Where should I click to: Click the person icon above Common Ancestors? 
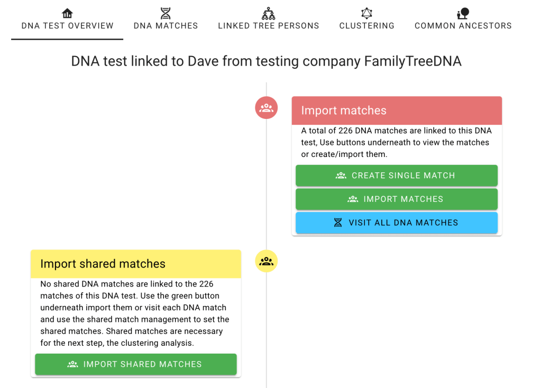point(463,13)
